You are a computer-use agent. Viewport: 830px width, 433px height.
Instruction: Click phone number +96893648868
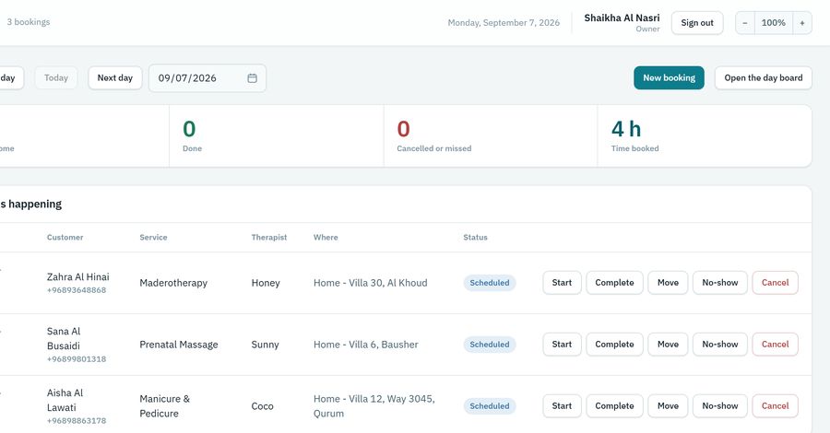pyautogui.click(x=77, y=290)
